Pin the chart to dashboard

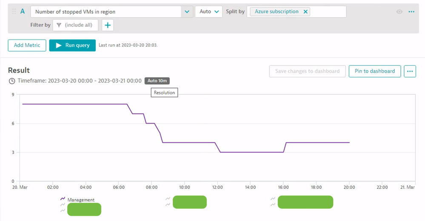pyautogui.click(x=375, y=71)
